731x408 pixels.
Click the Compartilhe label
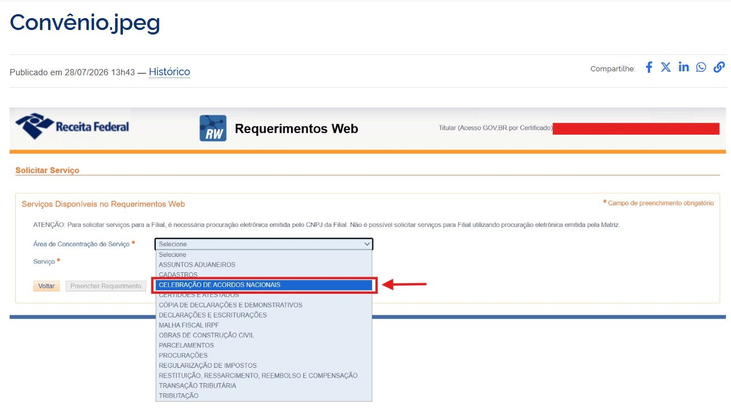coord(613,68)
